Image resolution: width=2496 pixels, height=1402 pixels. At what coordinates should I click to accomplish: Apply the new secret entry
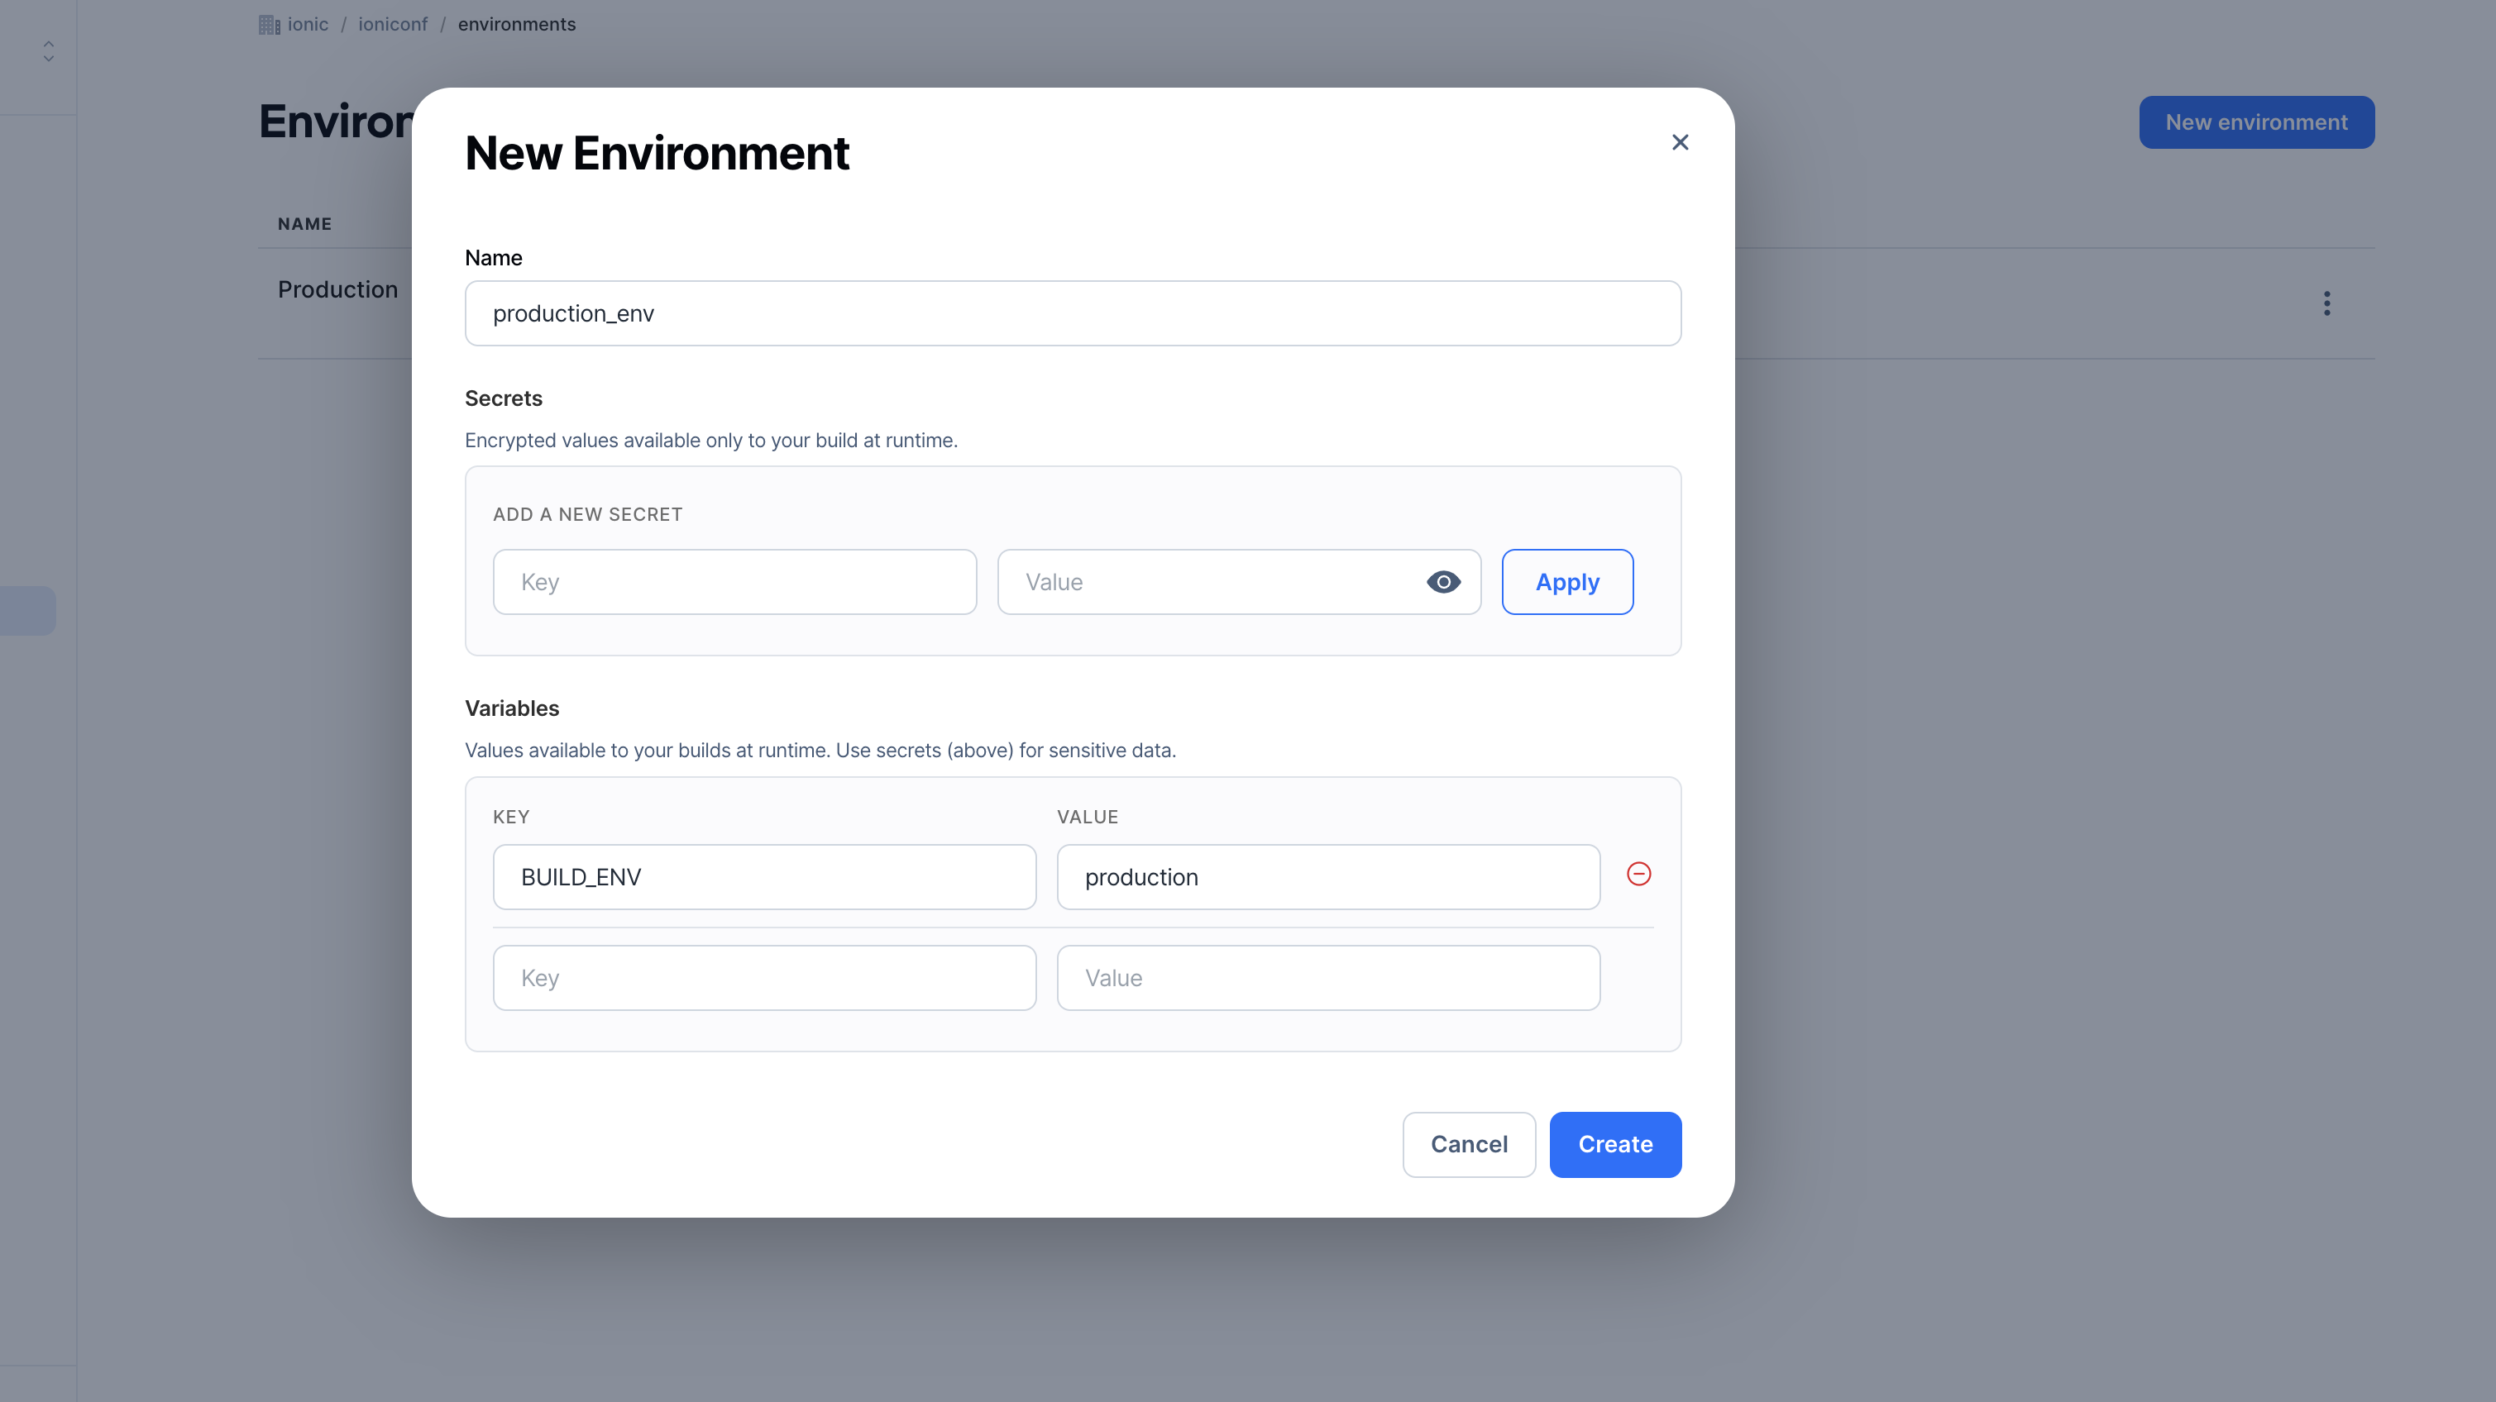point(1566,581)
